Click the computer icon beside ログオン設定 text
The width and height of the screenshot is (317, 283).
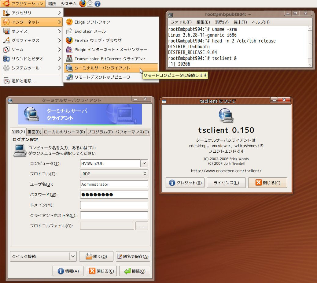point(20,150)
